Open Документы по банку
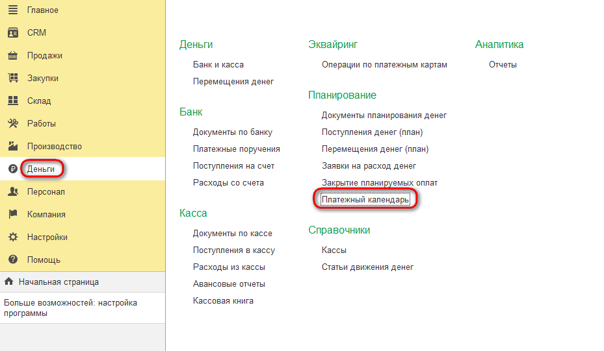This screenshot has height=351, width=604. tap(233, 132)
